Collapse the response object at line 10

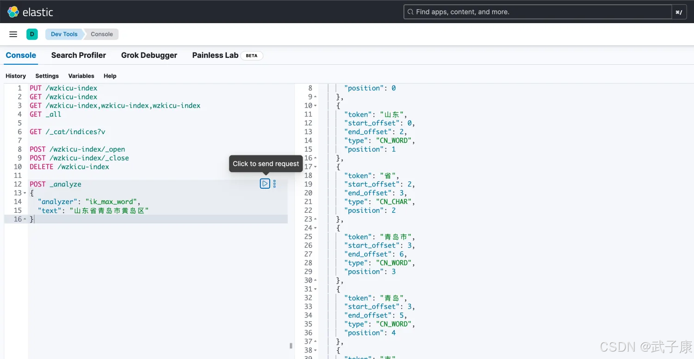(316, 105)
